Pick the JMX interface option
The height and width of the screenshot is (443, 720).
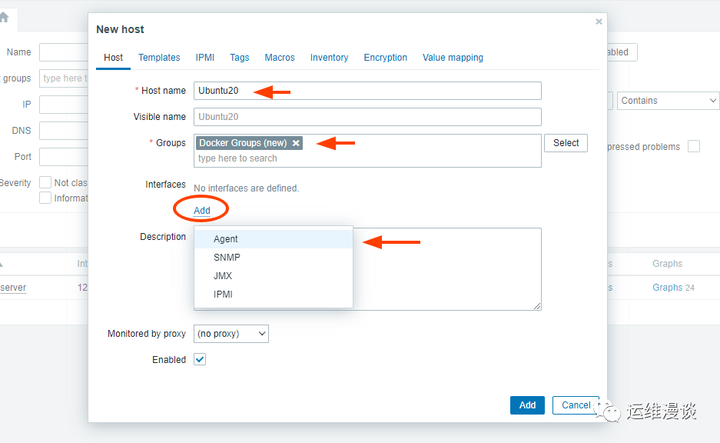[x=223, y=276]
